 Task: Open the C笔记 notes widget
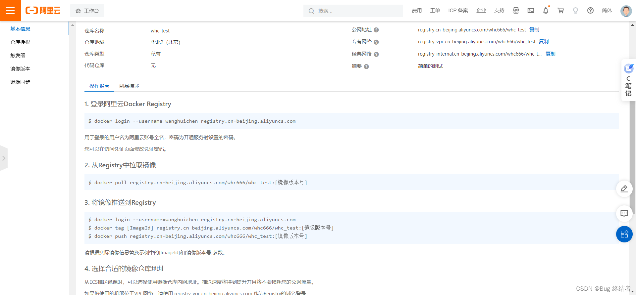(x=628, y=80)
